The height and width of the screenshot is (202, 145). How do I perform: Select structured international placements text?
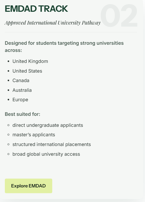point(52,144)
